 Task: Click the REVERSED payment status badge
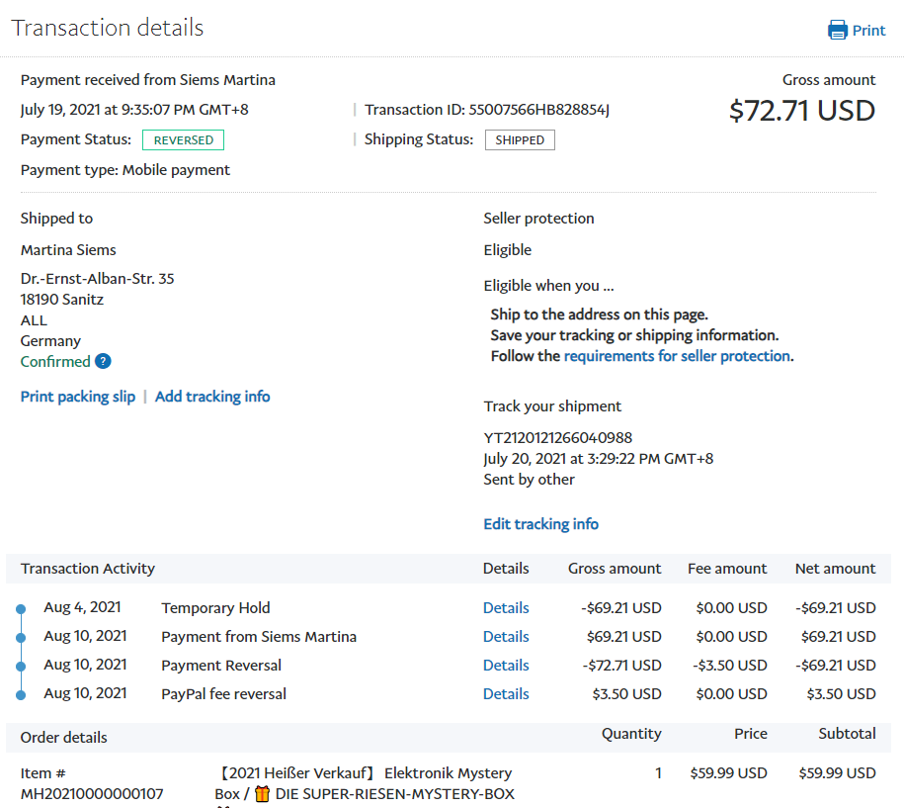coord(184,140)
